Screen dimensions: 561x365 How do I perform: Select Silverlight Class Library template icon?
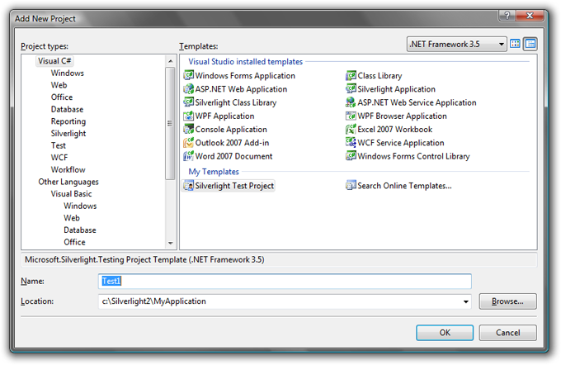(188, 102)
